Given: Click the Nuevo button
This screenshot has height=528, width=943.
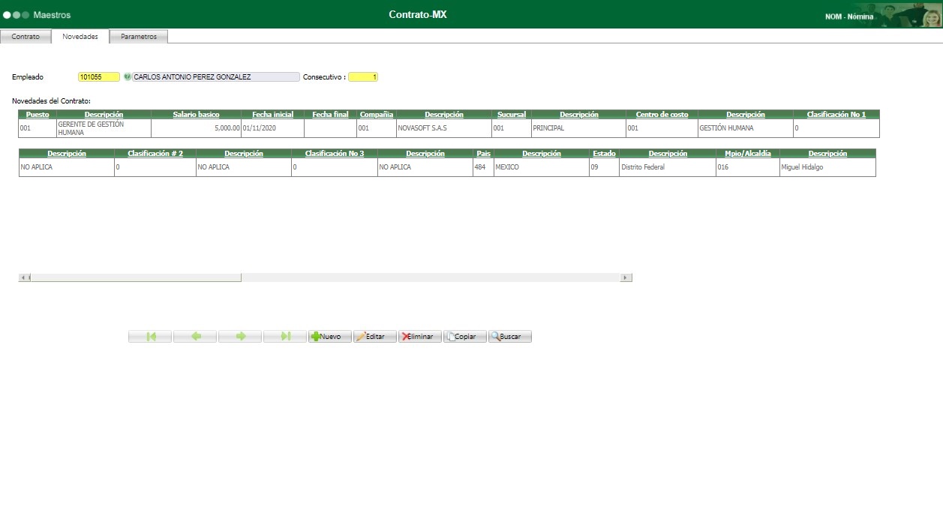Looking at the screenshot, I should pos(330,337).
